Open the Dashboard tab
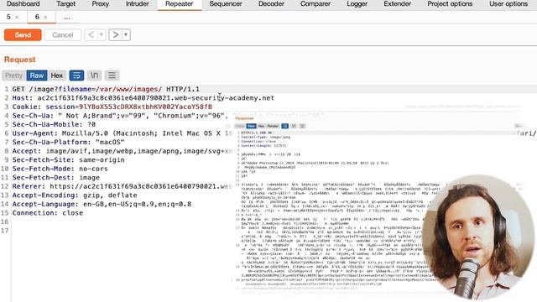537x302 pixels. click(23, 4)
